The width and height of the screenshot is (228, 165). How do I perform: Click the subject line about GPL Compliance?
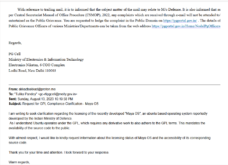point(54,104)
